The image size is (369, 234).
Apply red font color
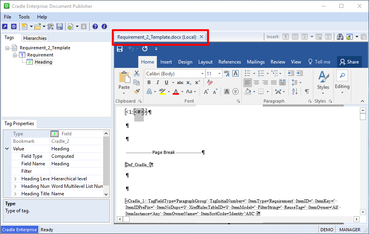[176, 92]
